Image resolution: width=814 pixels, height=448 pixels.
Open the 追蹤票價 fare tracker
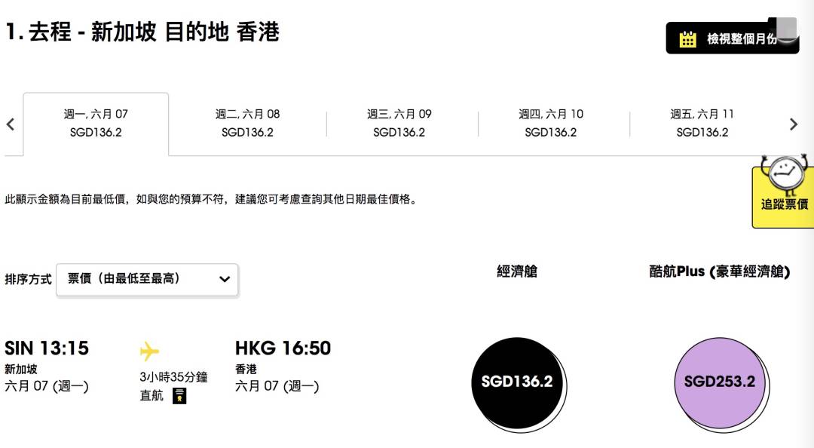783,204
